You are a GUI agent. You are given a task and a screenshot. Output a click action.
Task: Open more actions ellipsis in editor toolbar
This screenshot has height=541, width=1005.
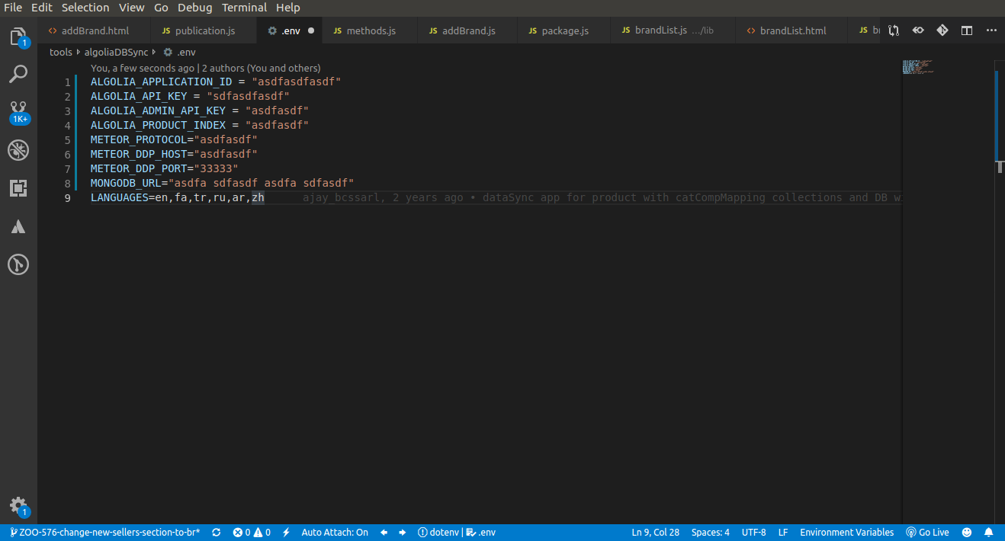click(991, 30)
